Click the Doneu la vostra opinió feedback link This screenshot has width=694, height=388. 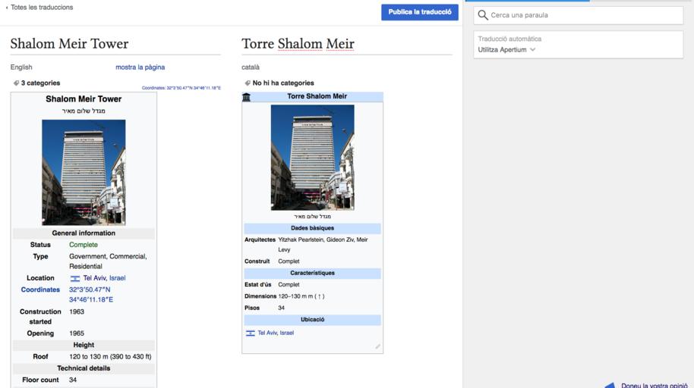click(x=655, y=384)
